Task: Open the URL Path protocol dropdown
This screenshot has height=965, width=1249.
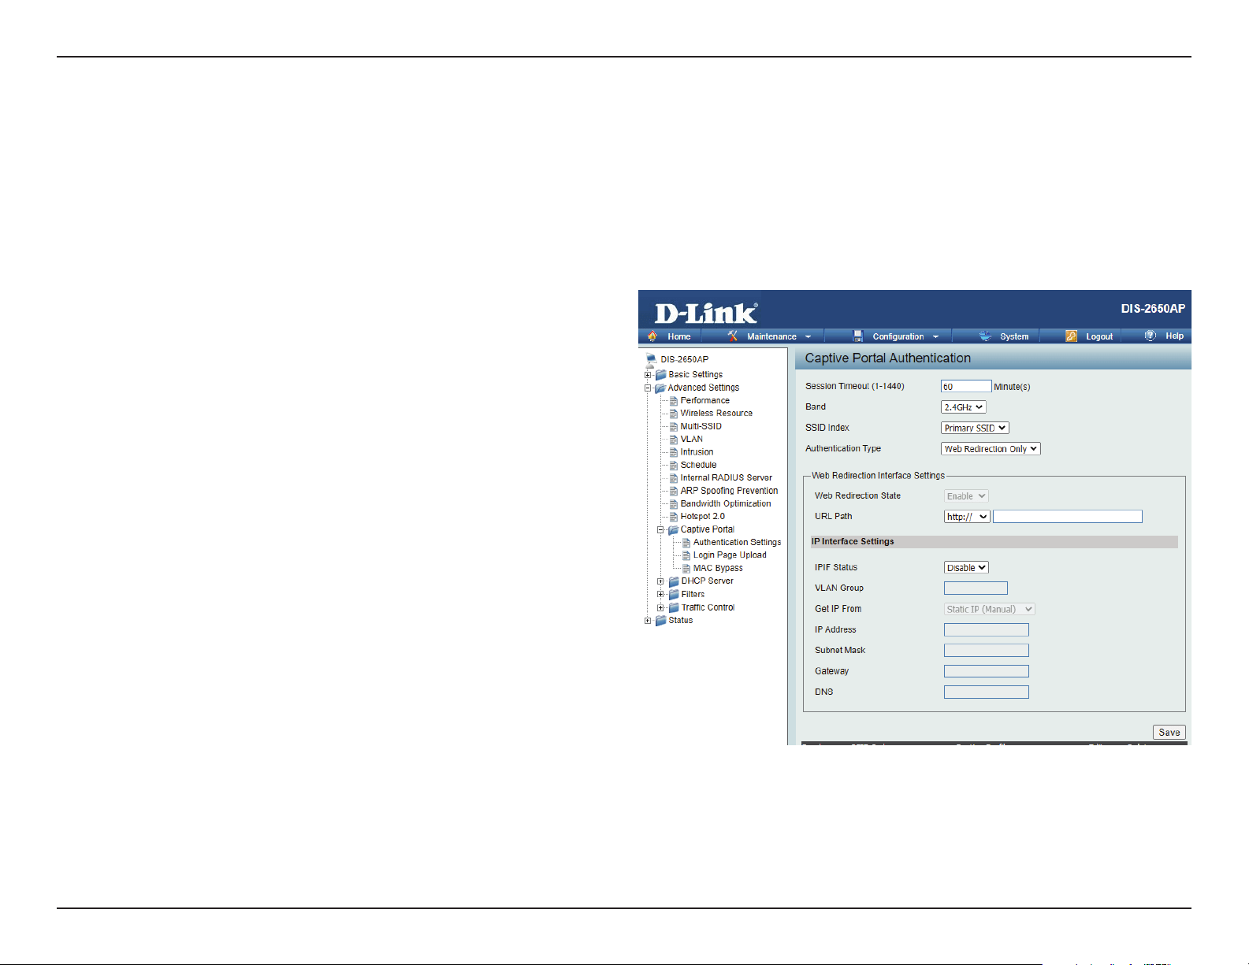Action: 967,517
